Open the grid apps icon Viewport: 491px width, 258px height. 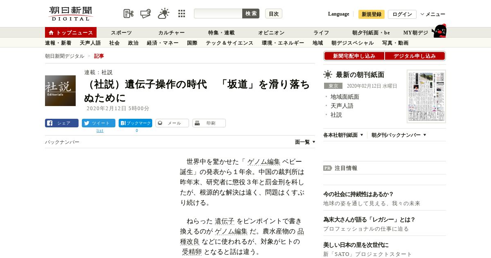coord(182,14)
